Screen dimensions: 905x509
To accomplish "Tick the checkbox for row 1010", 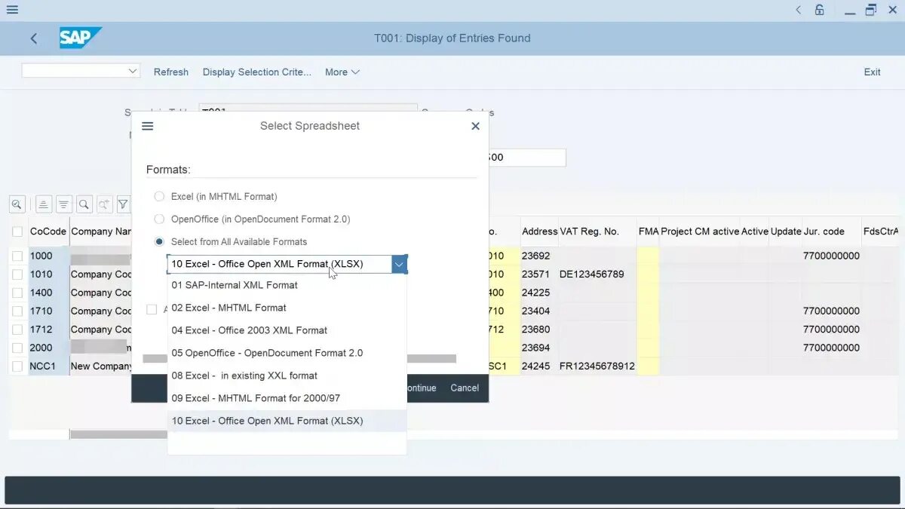I will pos(17,274).
